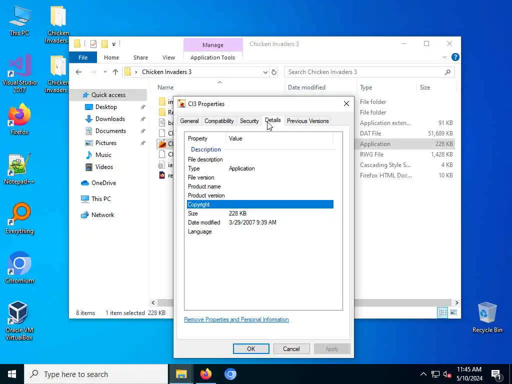The width and height of the screenshot is (512, 384).
Task: Click Remove Properties and Personal Information link
Action: coord(236,319)
